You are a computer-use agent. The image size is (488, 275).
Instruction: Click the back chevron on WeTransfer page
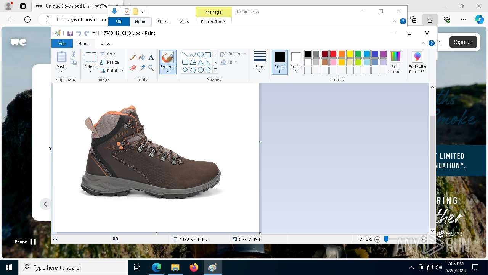click(45, 204)
